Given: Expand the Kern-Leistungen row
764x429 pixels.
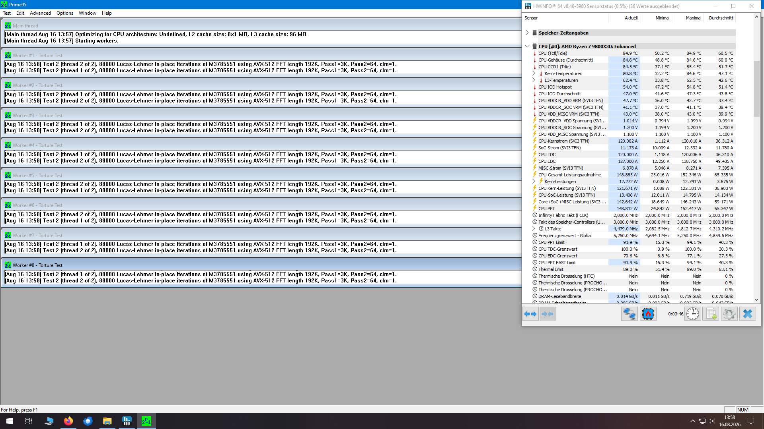Looking at the screenshot, I should pos(534,181).
